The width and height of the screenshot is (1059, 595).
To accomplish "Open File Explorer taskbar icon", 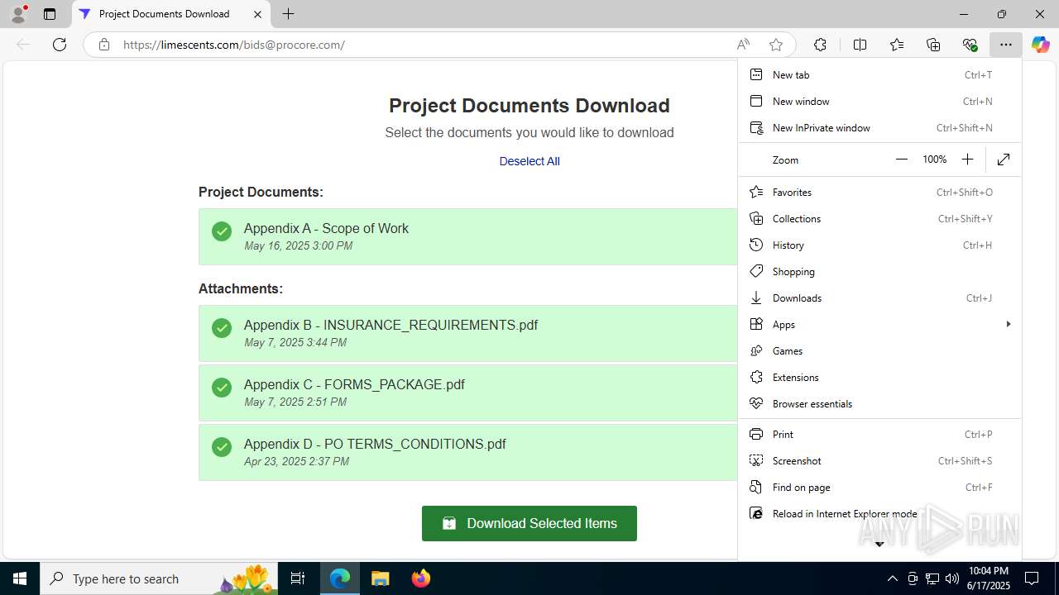I will pyautogui.click(x=381, y=578).
